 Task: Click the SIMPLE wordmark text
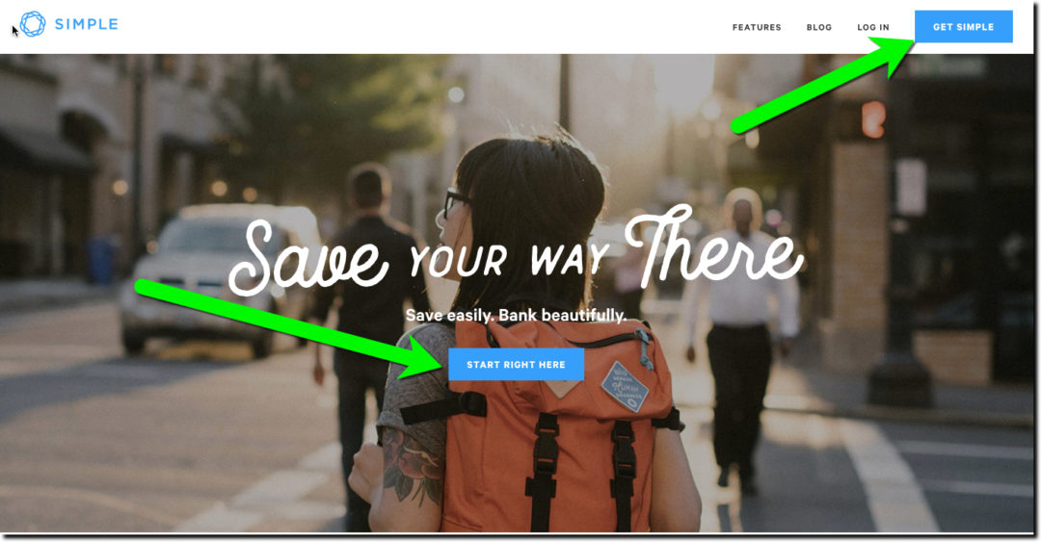tap(87, 24)
